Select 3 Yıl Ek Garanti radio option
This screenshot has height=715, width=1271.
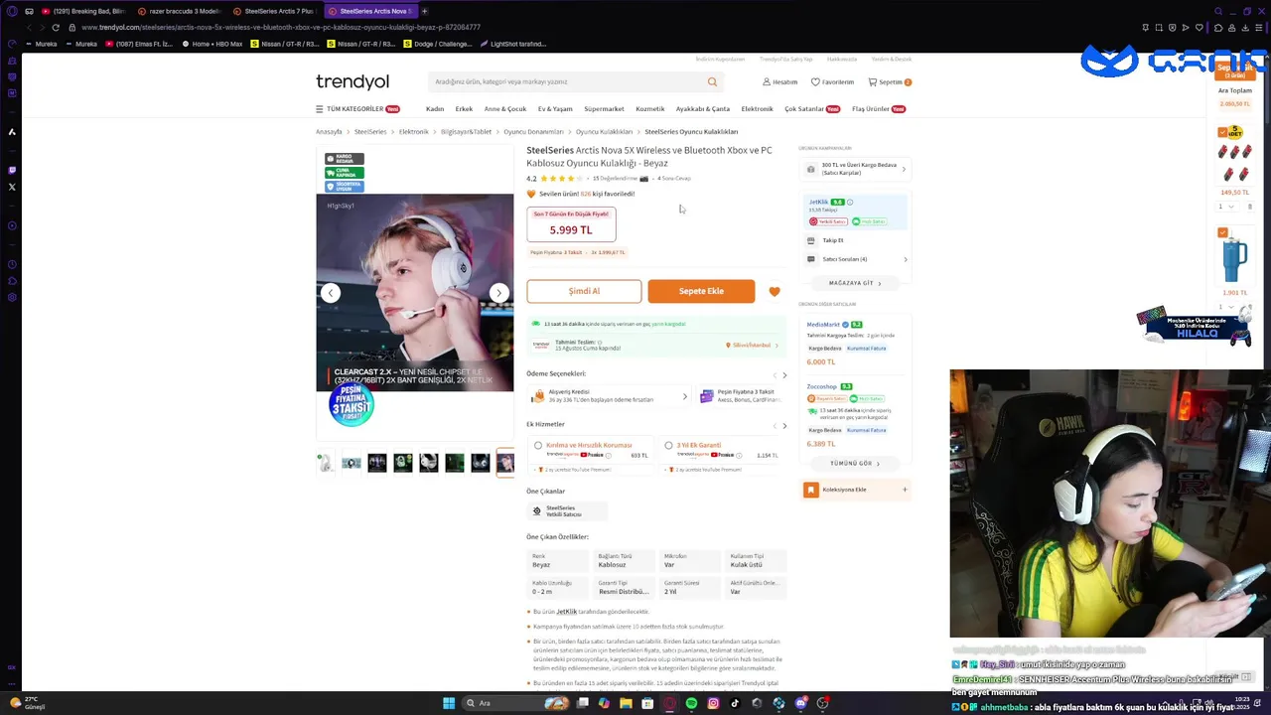[x=668, y=445]
